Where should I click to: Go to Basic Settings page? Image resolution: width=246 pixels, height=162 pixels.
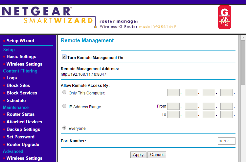click(x=21, y=56)
